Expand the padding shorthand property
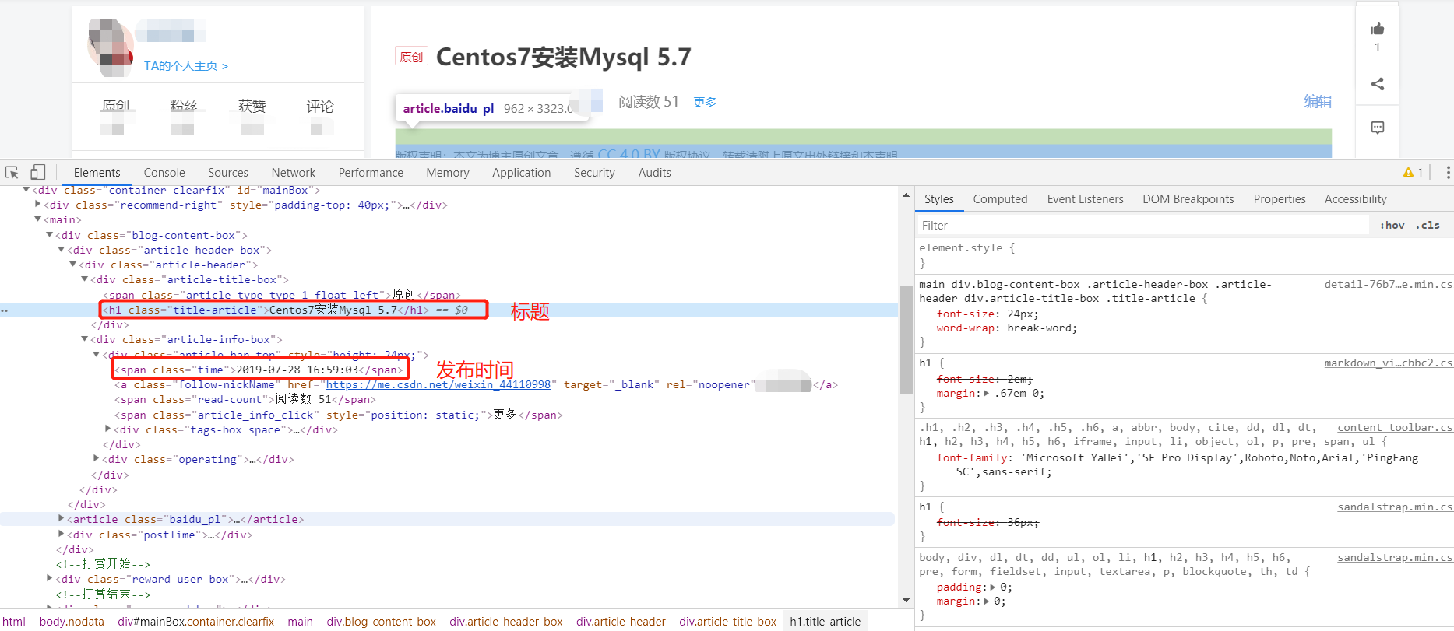The height and width of the screenshot is (631, 1454). 993,587
